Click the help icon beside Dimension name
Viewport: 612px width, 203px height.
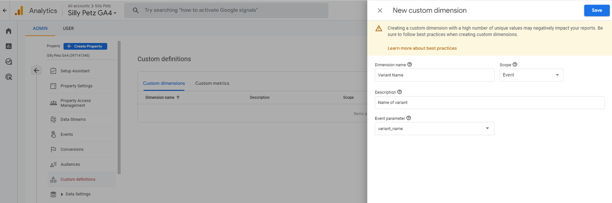[410, 65]
